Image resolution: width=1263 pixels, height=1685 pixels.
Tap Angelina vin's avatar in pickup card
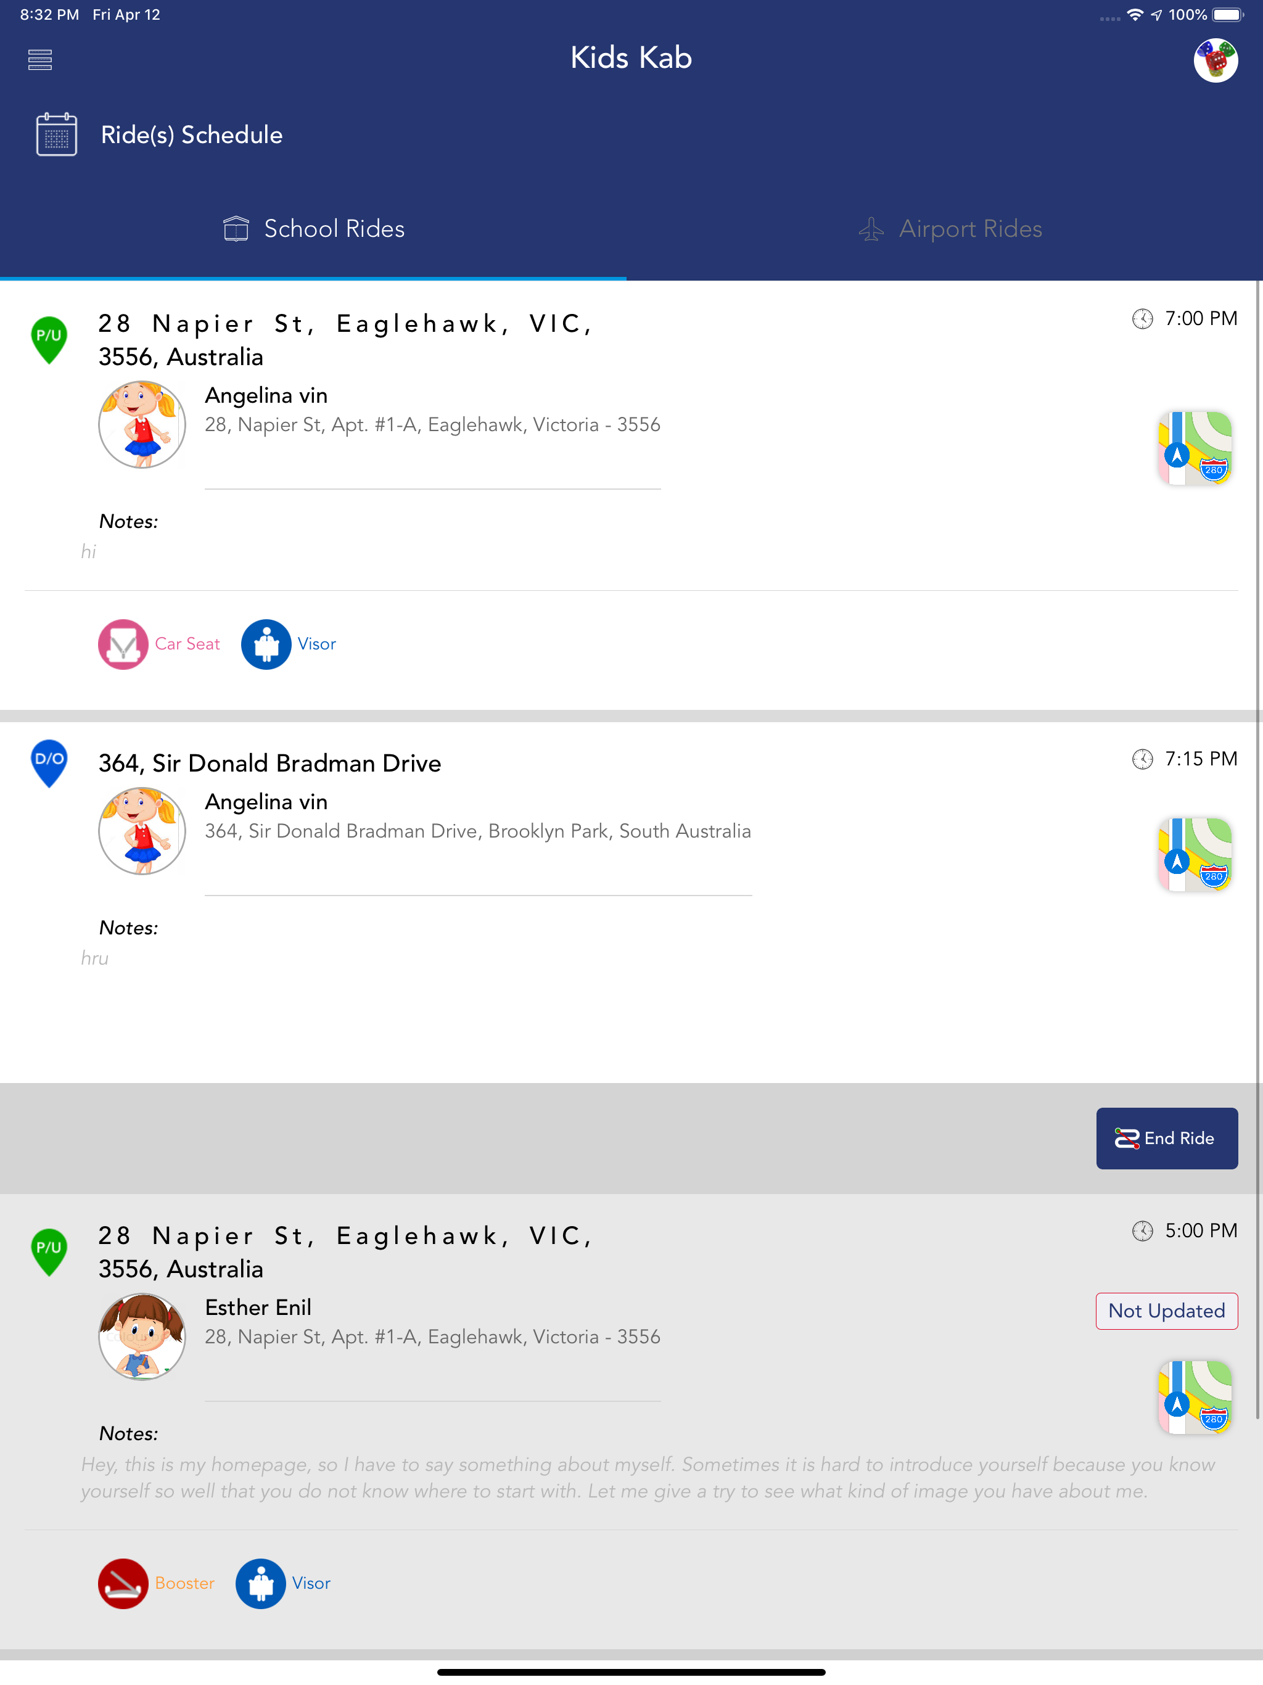click(x=142, y=424)
